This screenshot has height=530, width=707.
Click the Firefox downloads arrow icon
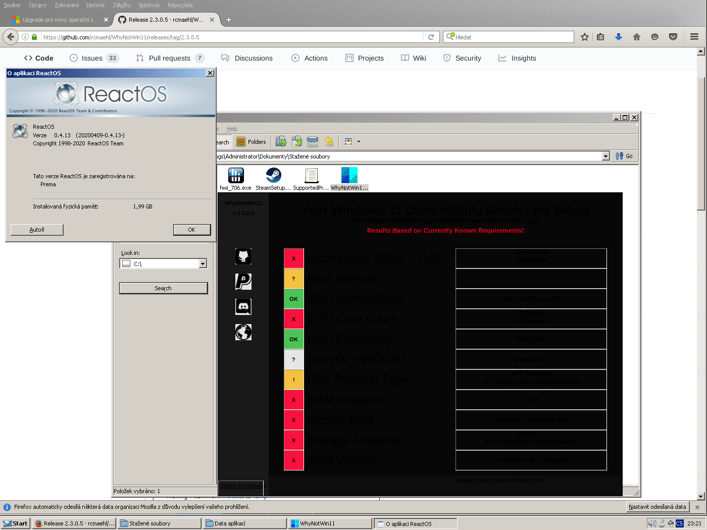[x=618, y=37]
